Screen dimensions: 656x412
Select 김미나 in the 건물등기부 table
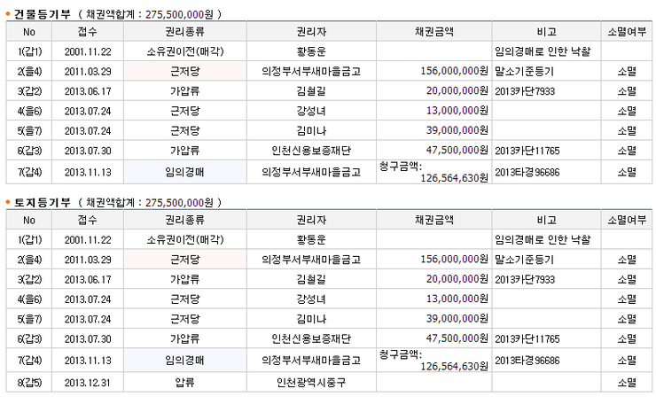coord(311,131)
